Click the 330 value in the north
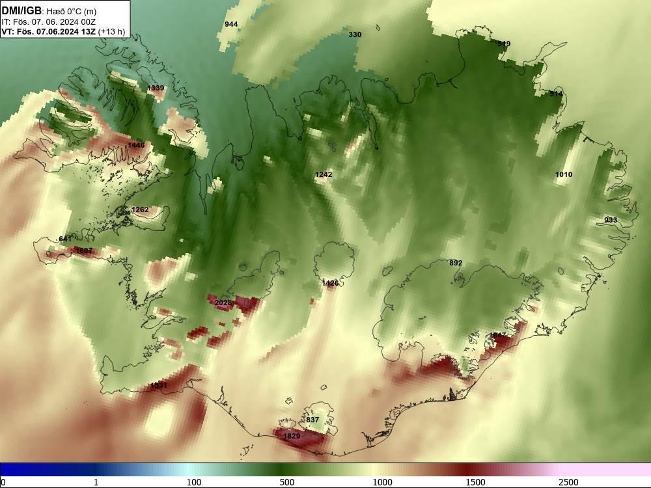 coord(355,34)
